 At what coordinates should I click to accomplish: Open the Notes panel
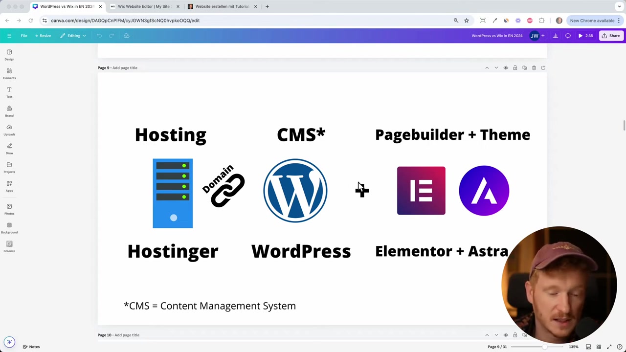pos(31,347)
